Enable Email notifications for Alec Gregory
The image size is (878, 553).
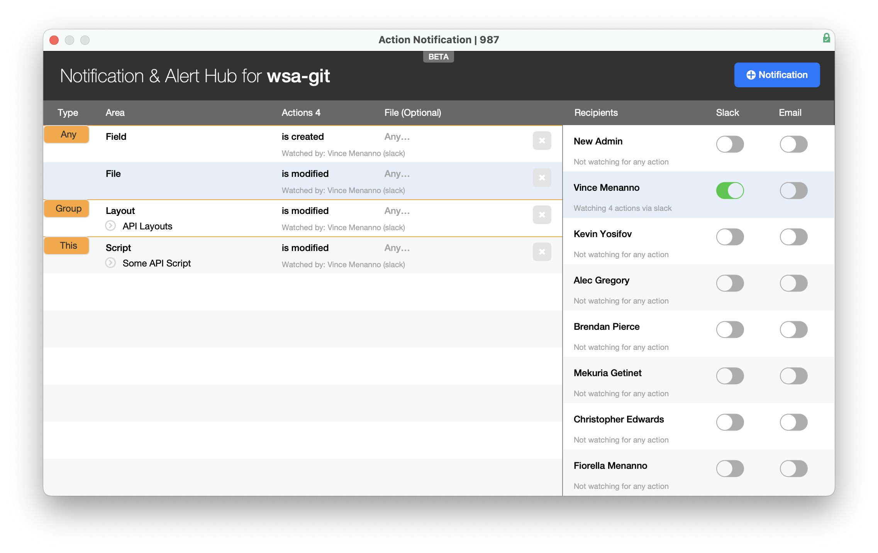[x=793, y=283]
